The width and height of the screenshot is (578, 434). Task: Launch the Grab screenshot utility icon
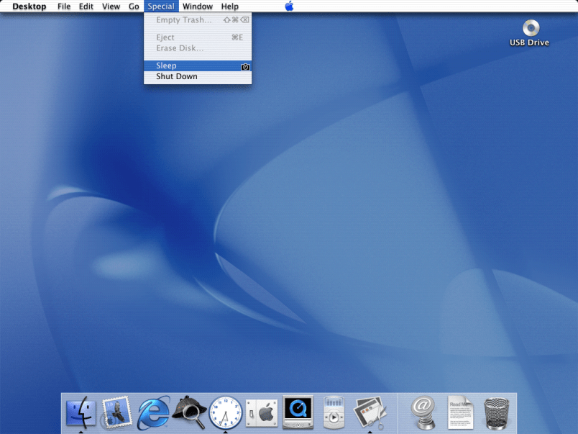pyautogui.click(x=370, y=412)
